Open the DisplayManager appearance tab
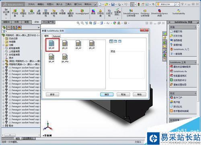Viewport: 201px width, 145px height. [x=19, y=28]
